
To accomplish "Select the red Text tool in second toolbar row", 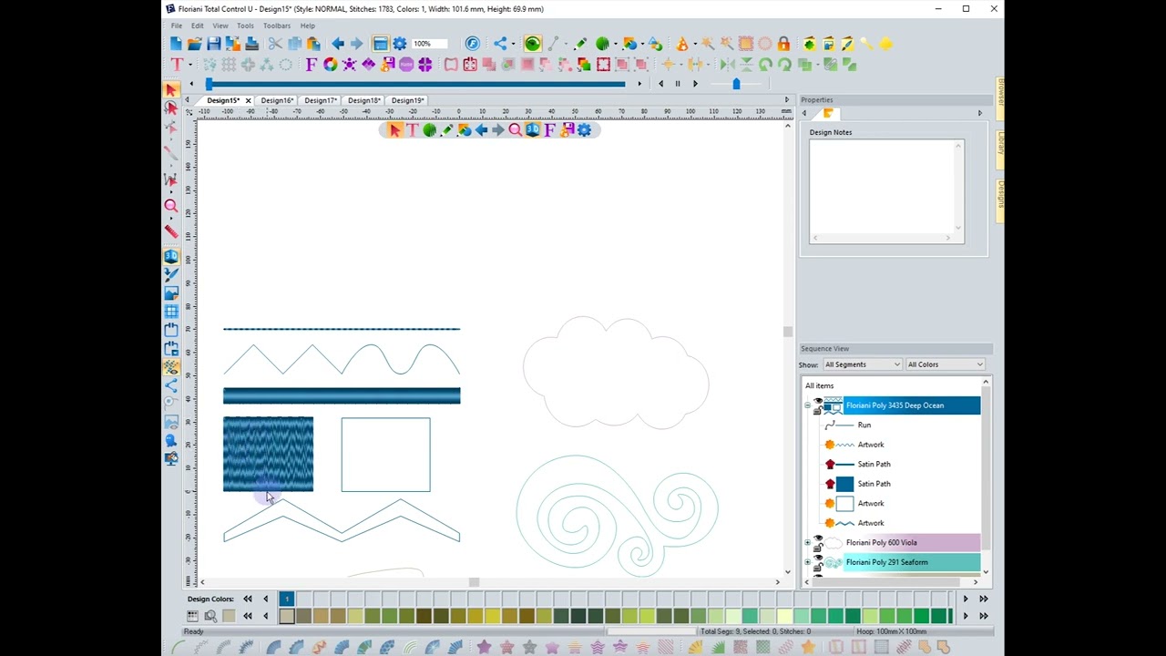I will pyautogui.click(x=176, y=65).
